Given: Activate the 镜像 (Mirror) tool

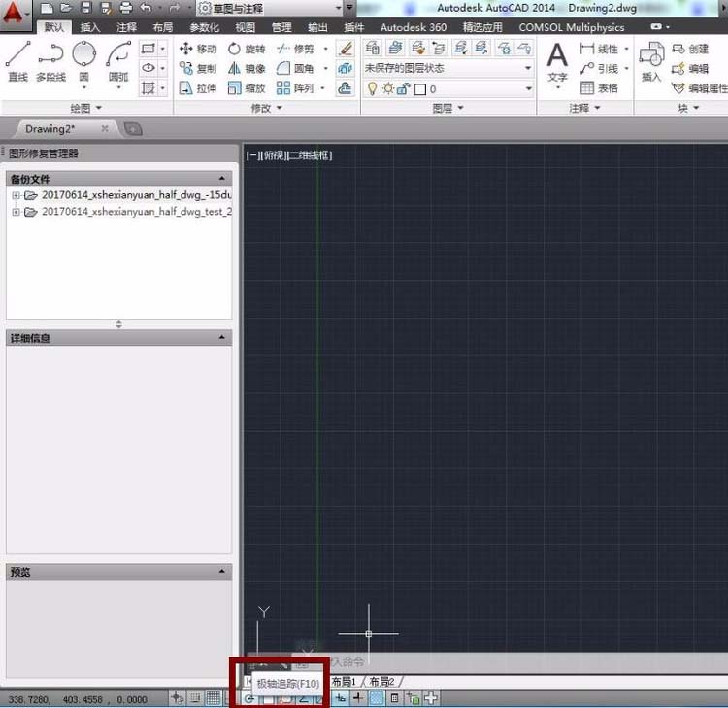Looking at the screenshot, I should (x=247, y=68).
